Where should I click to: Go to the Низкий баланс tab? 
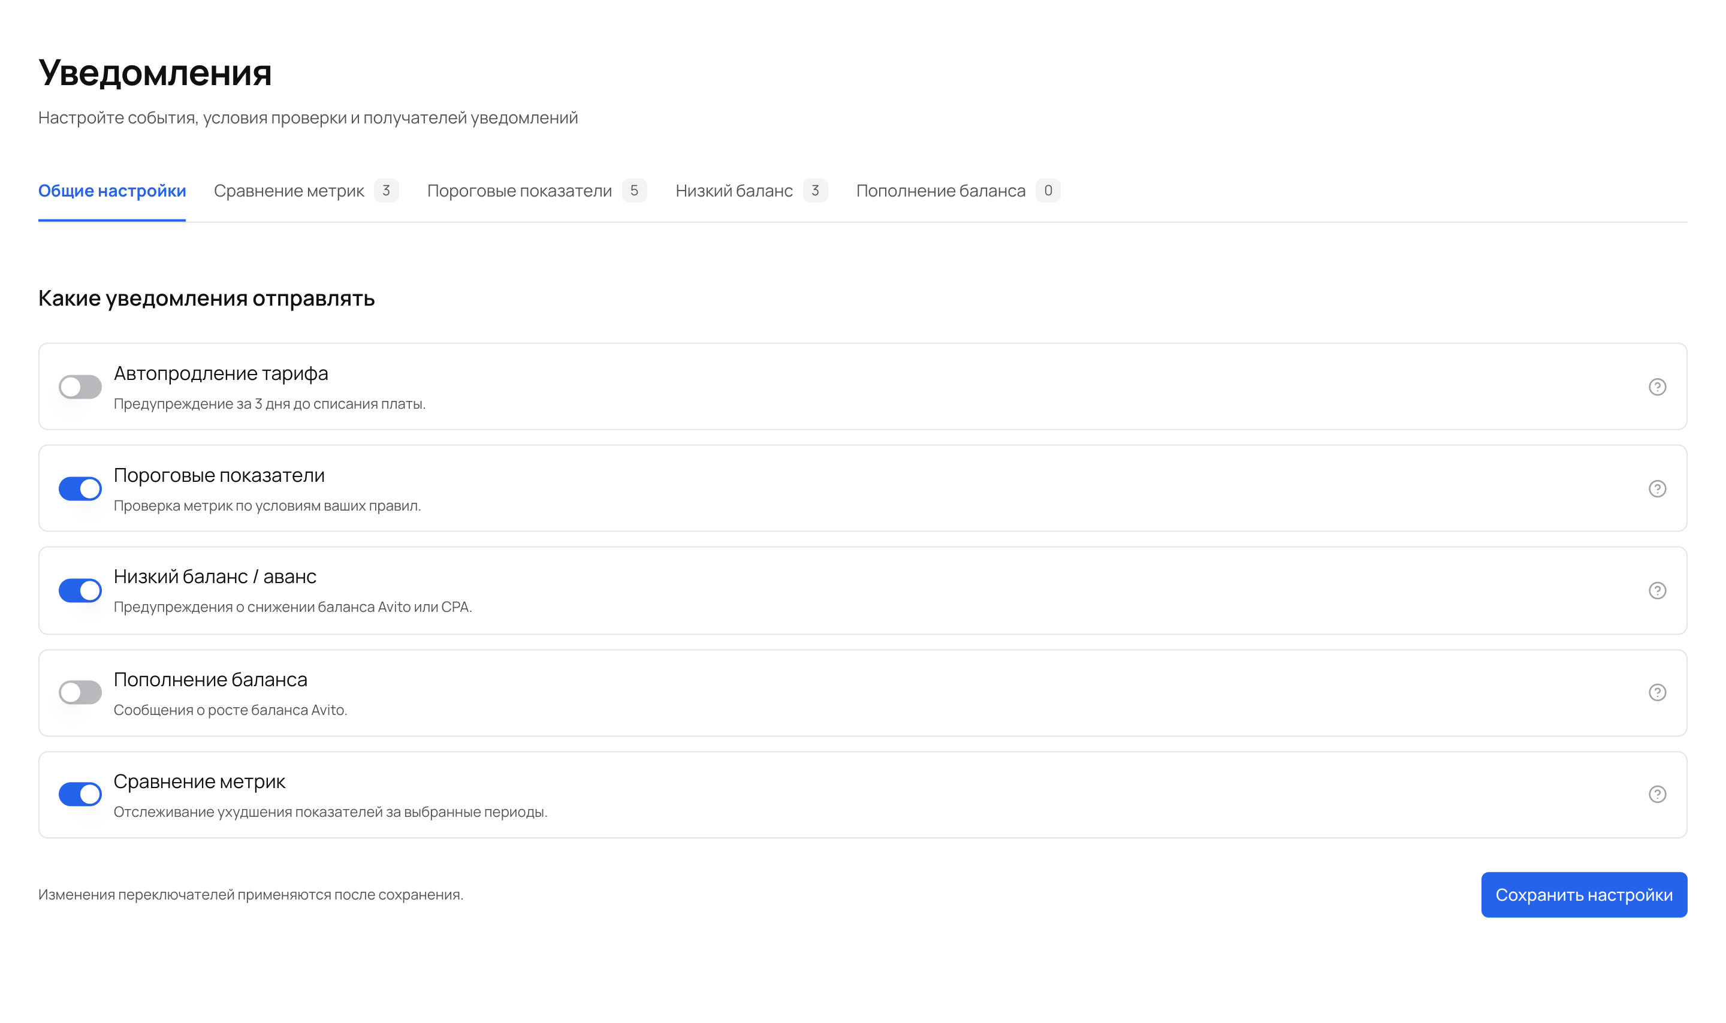click(752, 191)
